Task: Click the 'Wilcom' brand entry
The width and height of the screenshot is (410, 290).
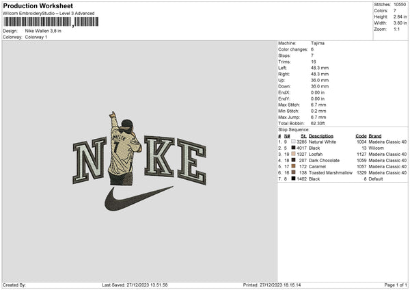Action: pos(377,148)
